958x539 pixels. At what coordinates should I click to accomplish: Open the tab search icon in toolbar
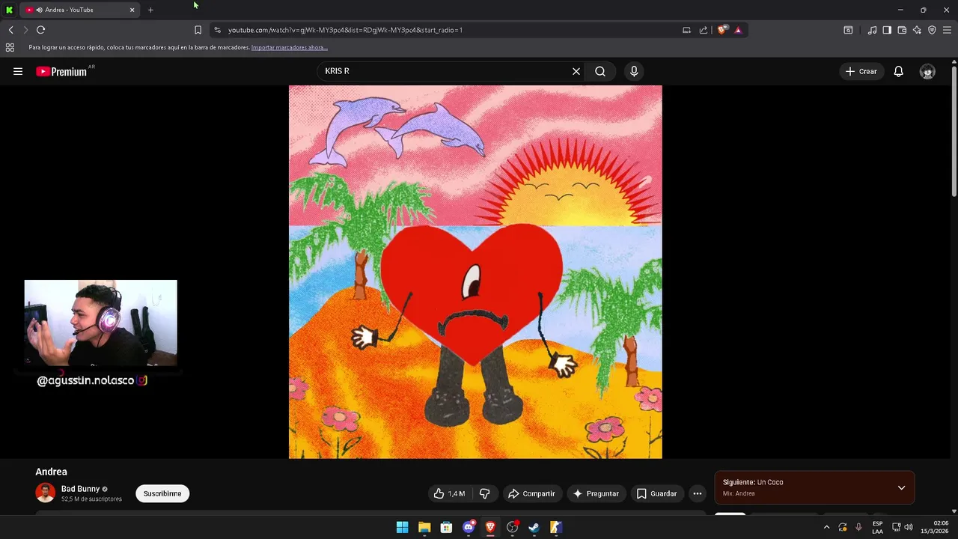[x=848, y=30]
